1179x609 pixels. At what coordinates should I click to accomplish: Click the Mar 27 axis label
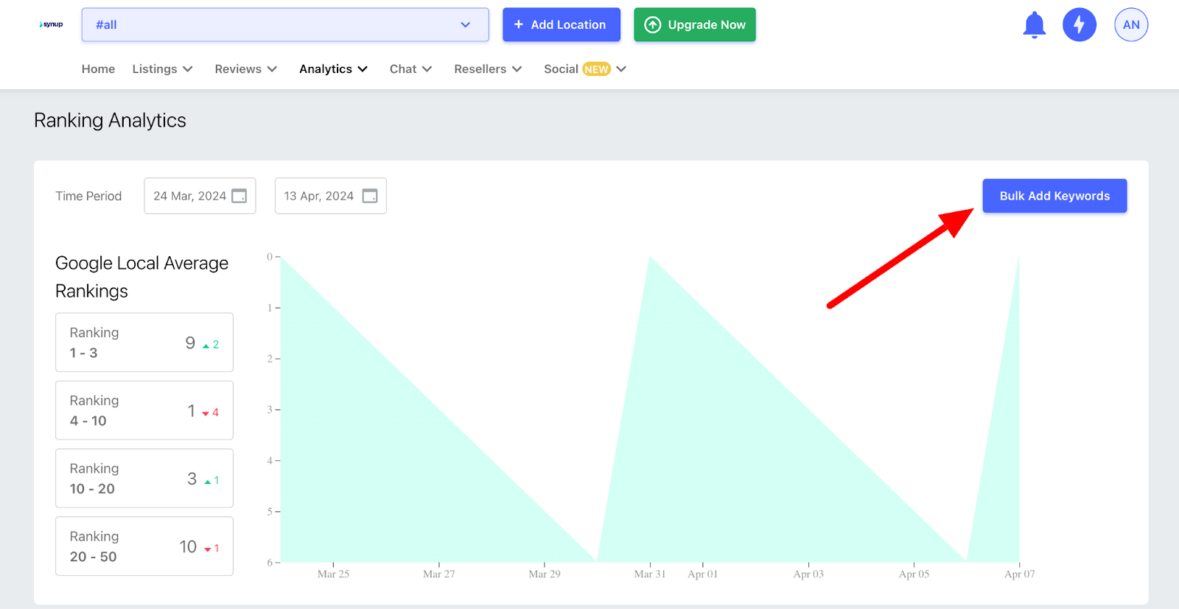click(x=439, y=574)
